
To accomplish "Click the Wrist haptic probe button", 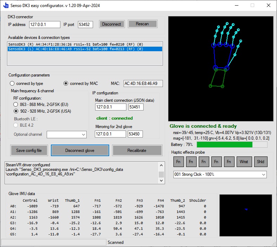I will click(244, 162).
